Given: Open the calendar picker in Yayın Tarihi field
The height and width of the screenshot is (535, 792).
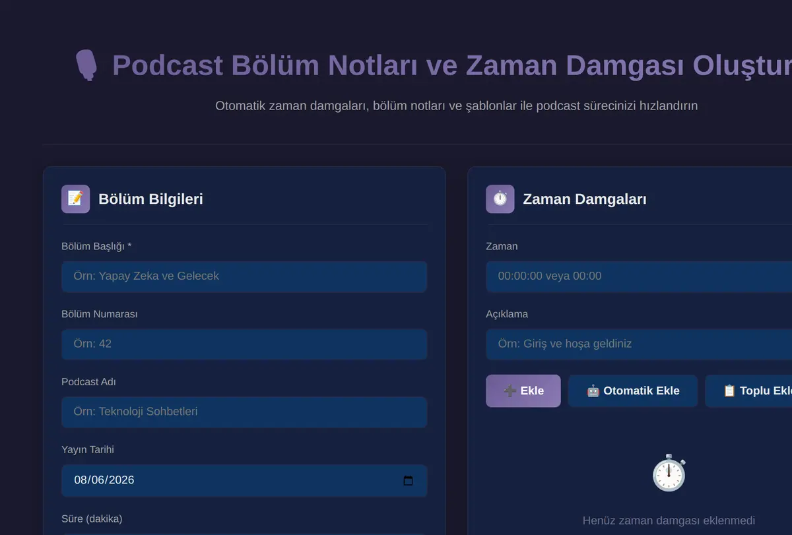Looking at the screenshot, I should pos(408,480).
